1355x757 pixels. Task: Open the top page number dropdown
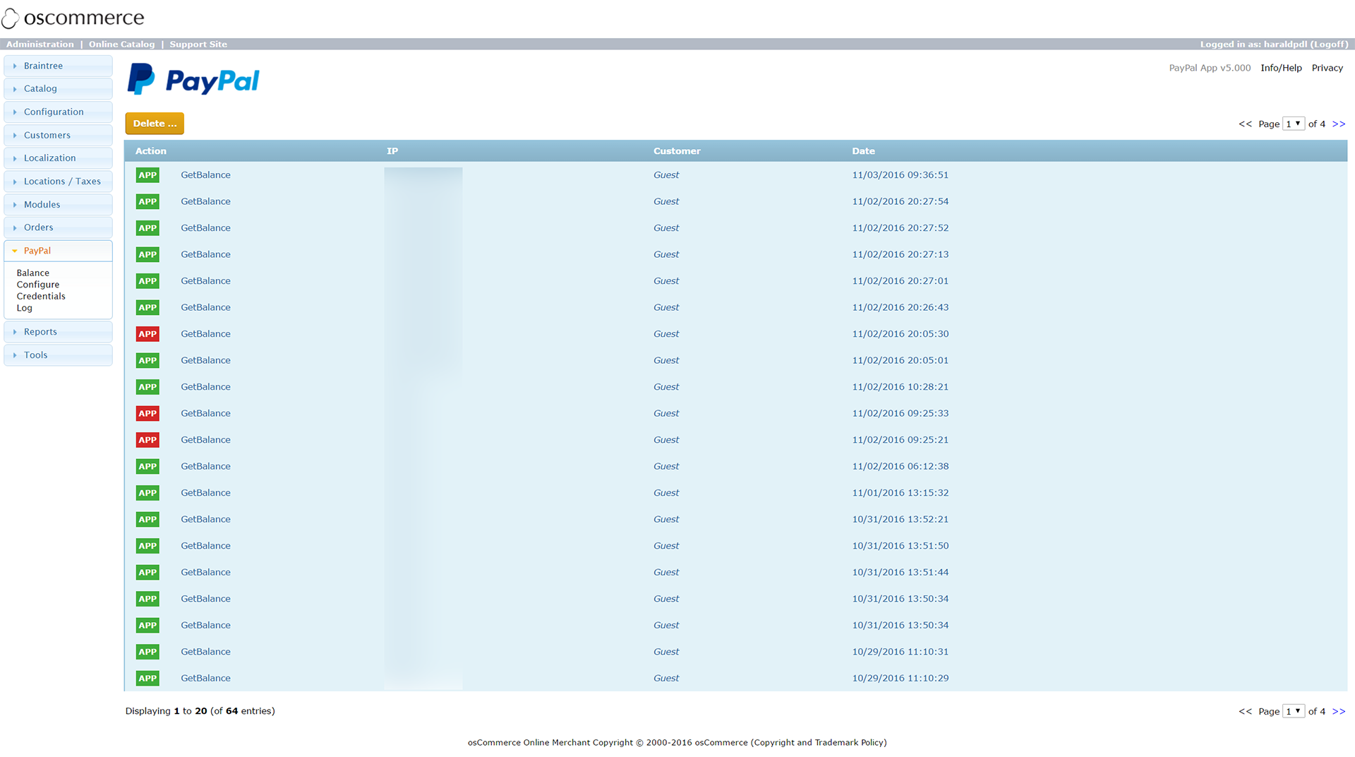pos(1294,124)
